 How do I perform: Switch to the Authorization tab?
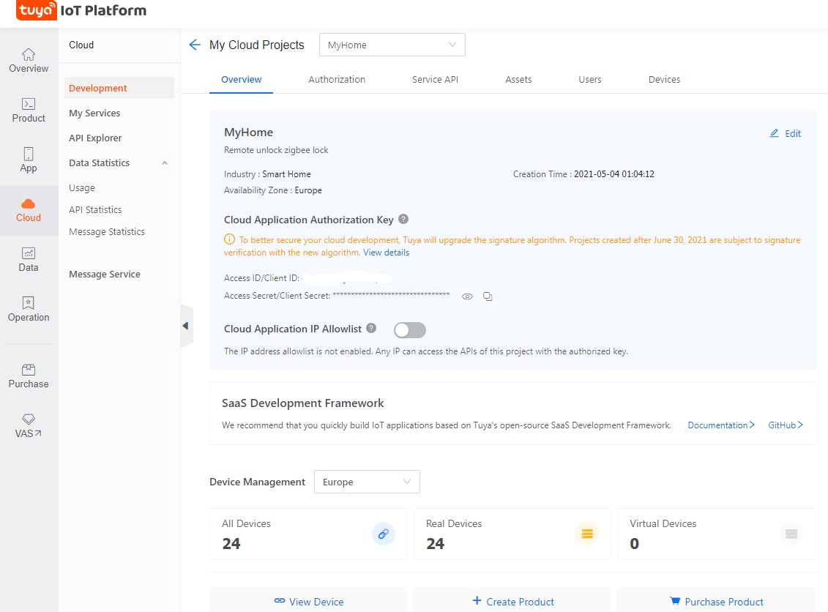tap(337, 79)
